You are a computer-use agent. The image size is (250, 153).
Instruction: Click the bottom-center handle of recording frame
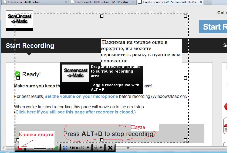coord(102,140)
